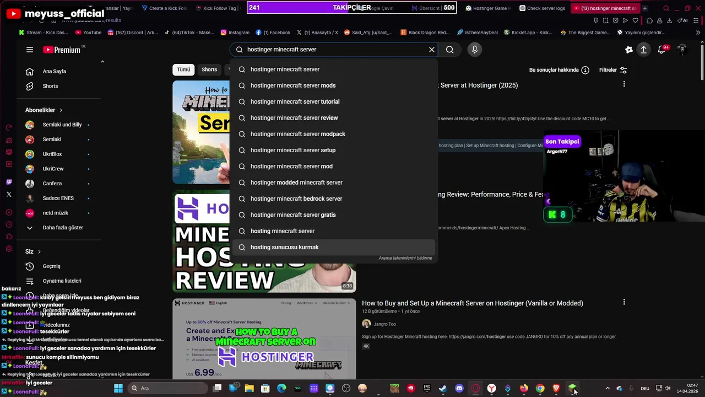Choose suggestion hostinger minecraft server gratis
Image resolution: width=705 pixels, height=397 pixels.
[x=334, y=214]
